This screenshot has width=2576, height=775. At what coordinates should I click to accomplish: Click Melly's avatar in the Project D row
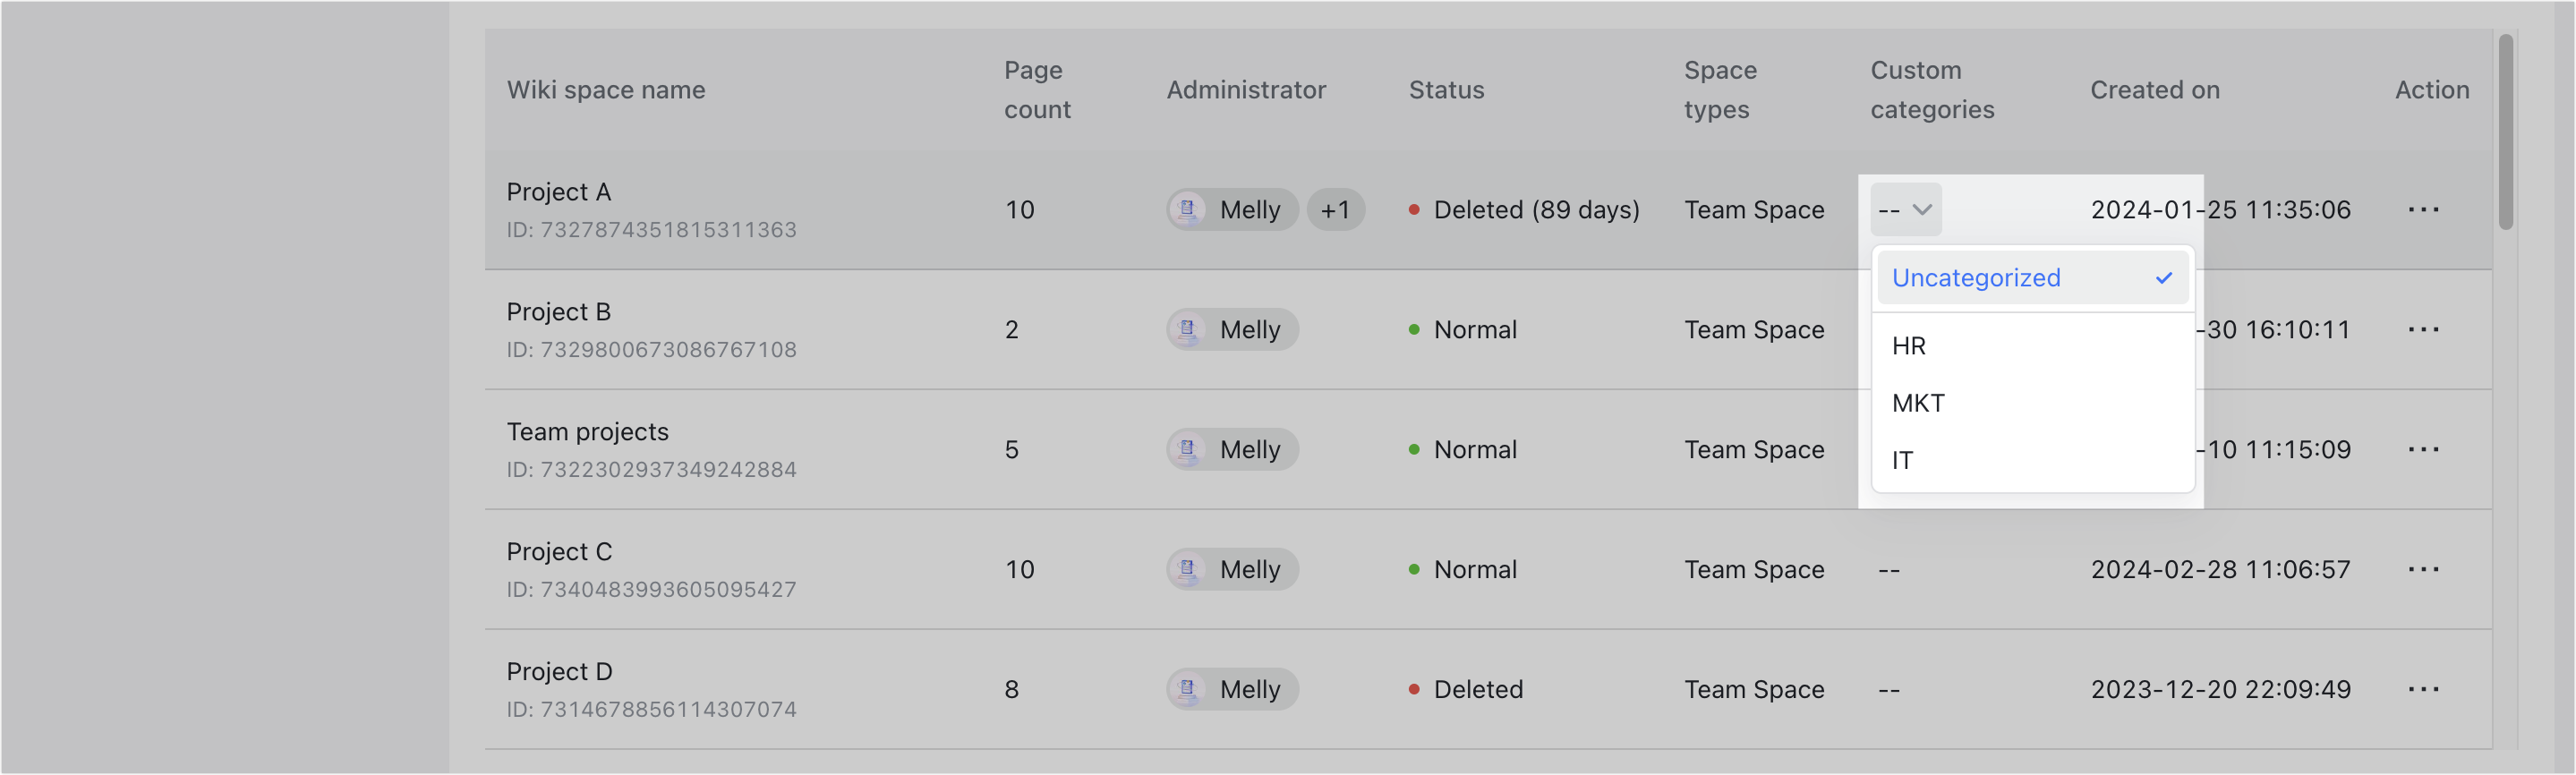point(1188,689)
